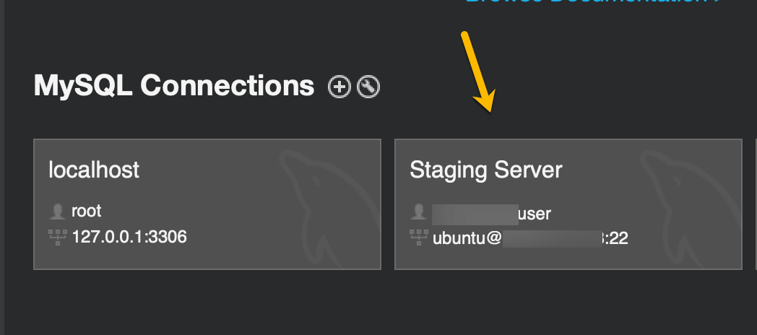Click the root username label

click(x=87, y=212)
